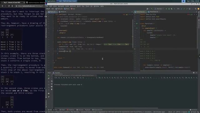200x113 pixels.
Task: Select the Part1Kt tab in Run panel
Action: click(57, 73)
